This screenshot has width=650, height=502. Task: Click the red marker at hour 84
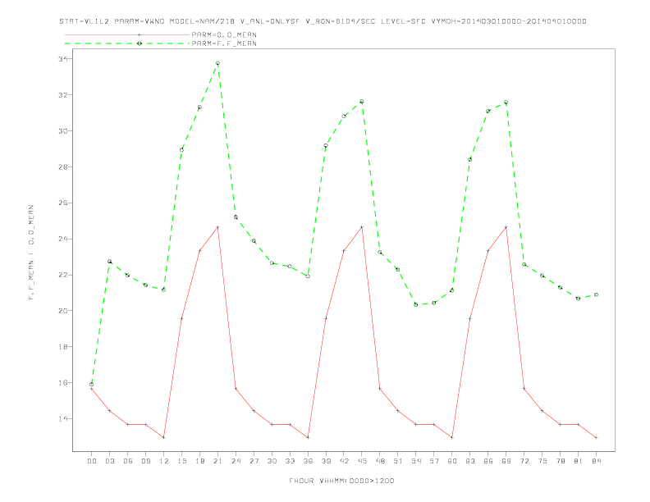tap(597, 437)
